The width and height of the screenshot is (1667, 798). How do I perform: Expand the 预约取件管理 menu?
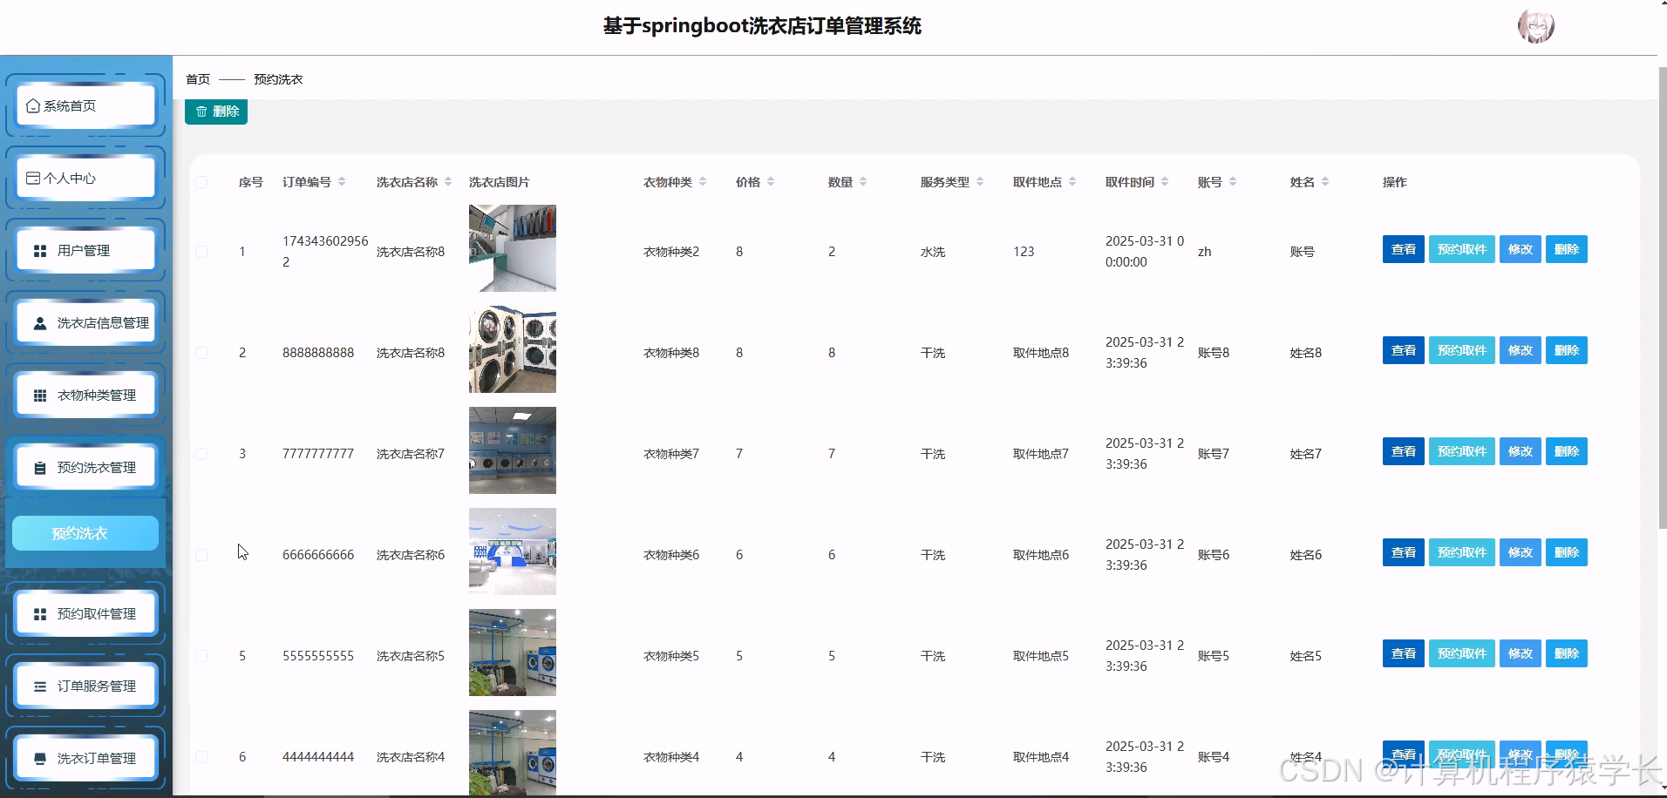(85, 614)
